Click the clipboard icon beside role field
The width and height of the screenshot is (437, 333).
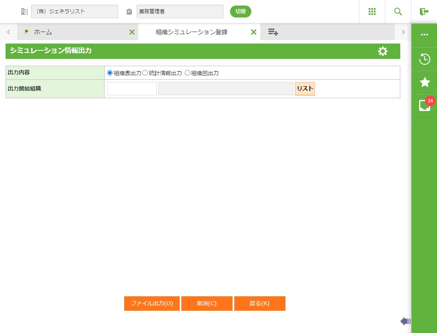click(129, 12)
